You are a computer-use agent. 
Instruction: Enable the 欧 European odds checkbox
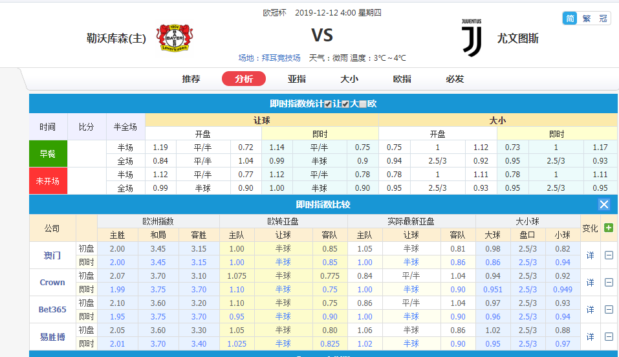coord(363,104)
